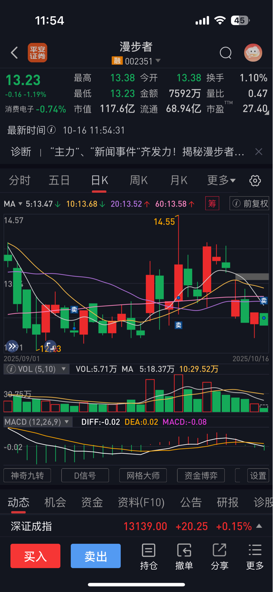The height and width of the screenshot is (592, 273).
Task: Switch to the 研报 tab
Action: coord(228,502)
